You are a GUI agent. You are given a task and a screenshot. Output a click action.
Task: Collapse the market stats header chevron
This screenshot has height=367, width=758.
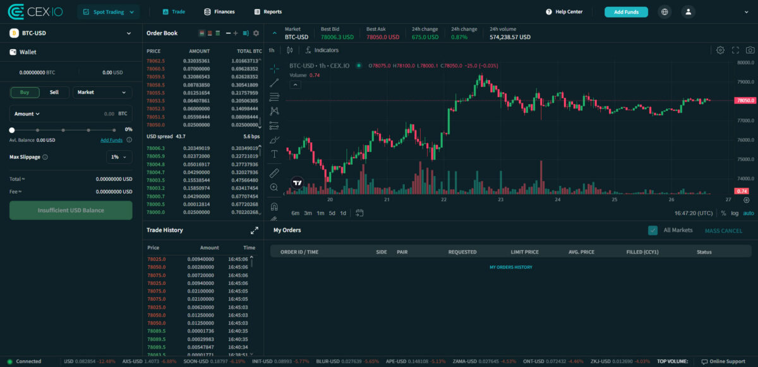275,33
